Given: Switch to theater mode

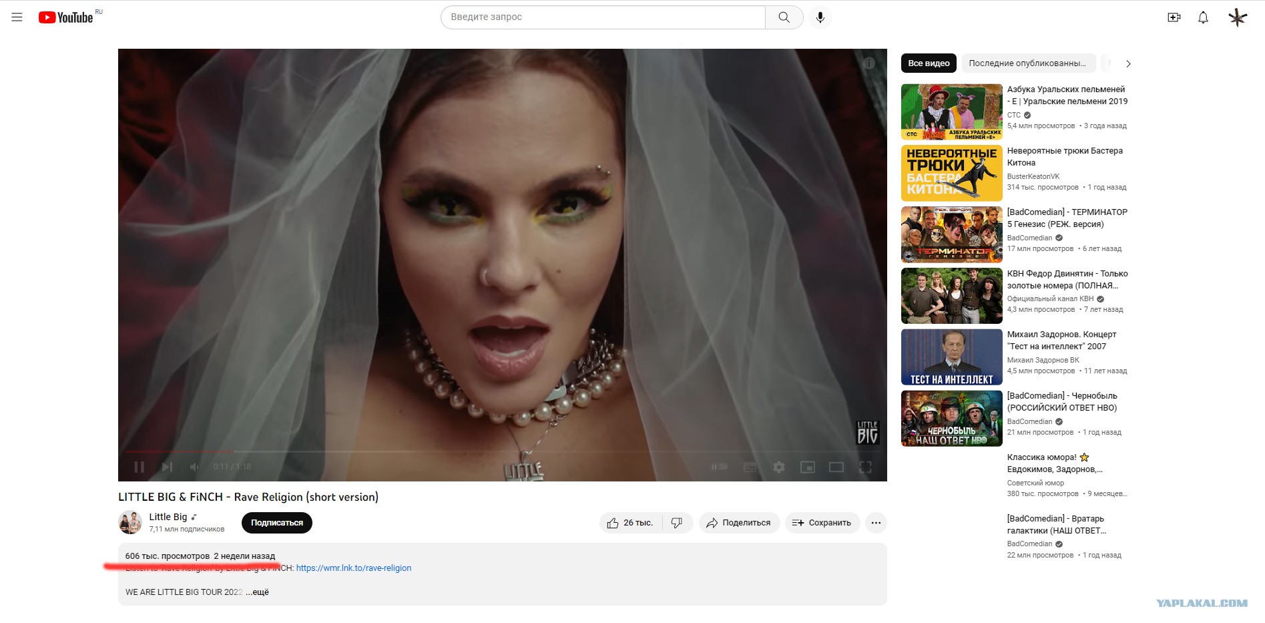Looking at the screenshot, I should (x=836, y=467).
